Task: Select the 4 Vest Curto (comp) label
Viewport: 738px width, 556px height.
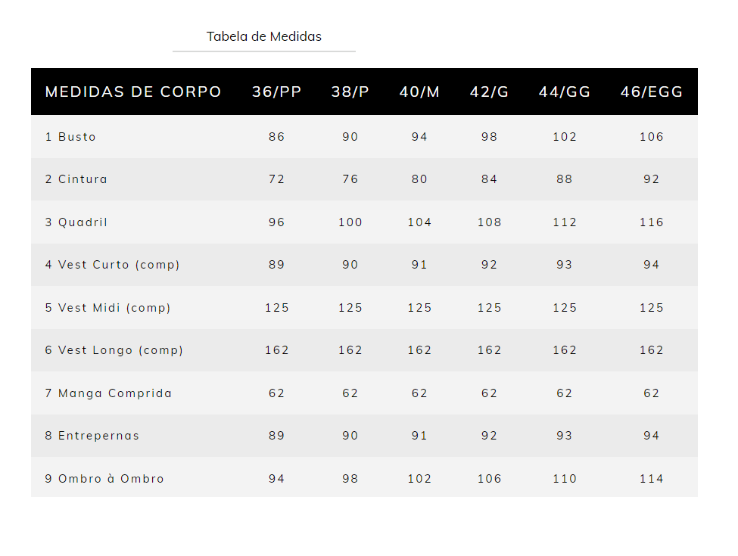Action: tap(112, 265)
